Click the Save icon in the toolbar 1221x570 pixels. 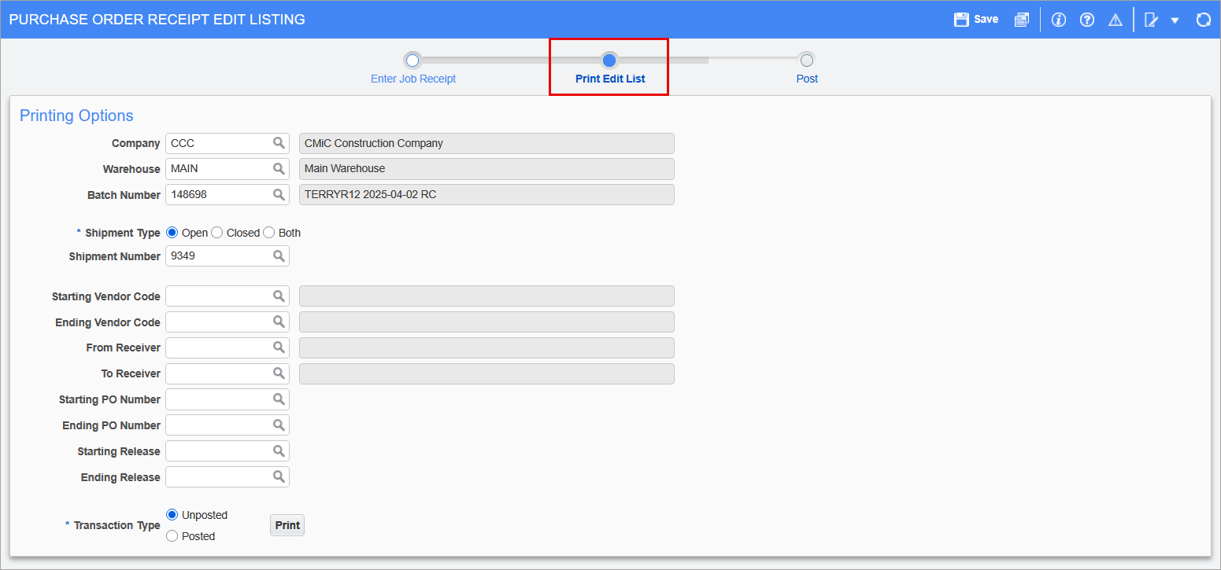pyautogui.click(x=976, y=19)
